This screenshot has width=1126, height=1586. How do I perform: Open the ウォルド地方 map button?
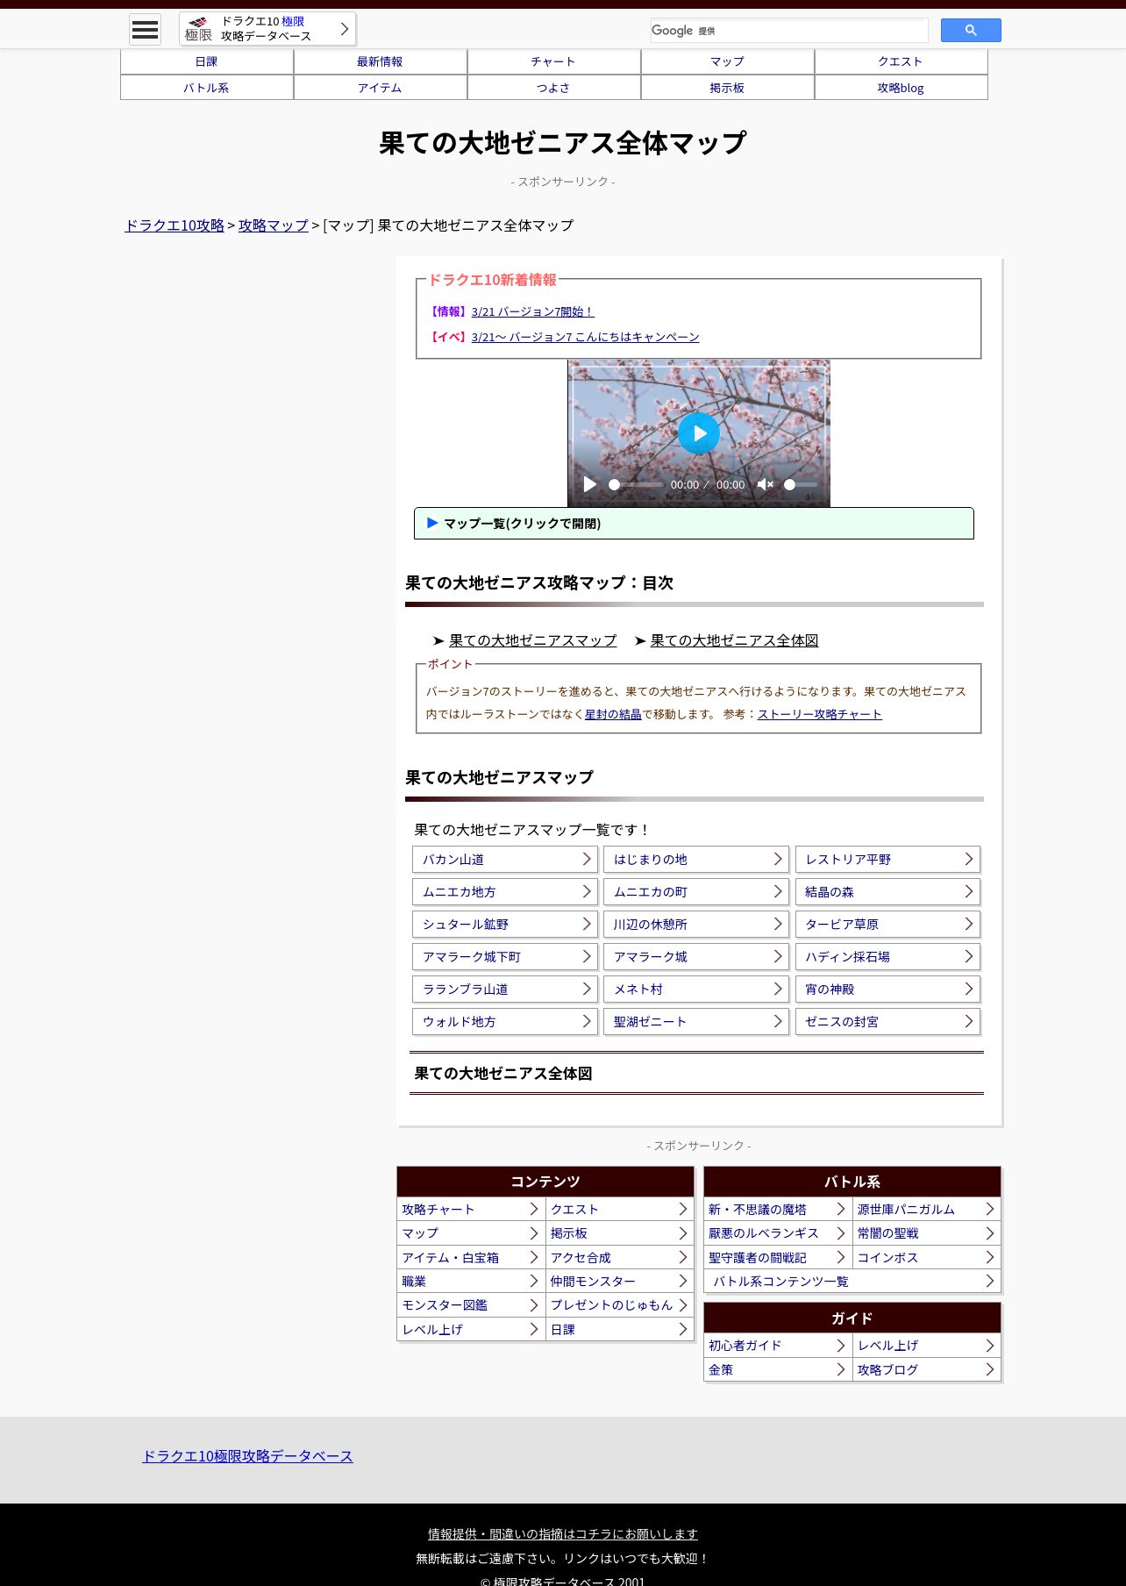505,1022
